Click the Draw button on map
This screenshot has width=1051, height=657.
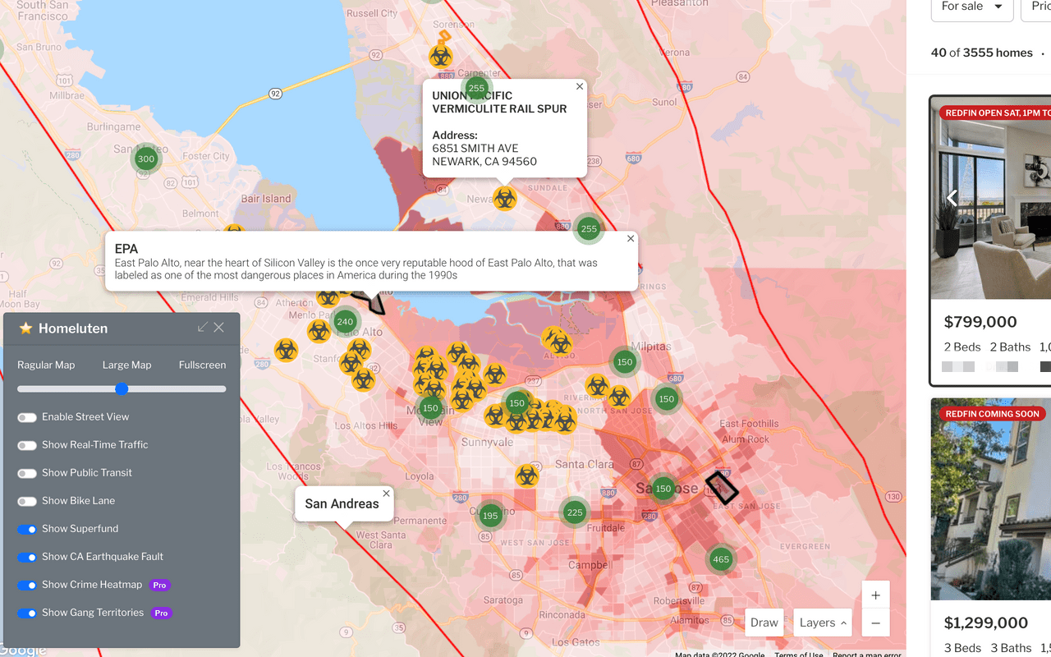coord(764,623)
